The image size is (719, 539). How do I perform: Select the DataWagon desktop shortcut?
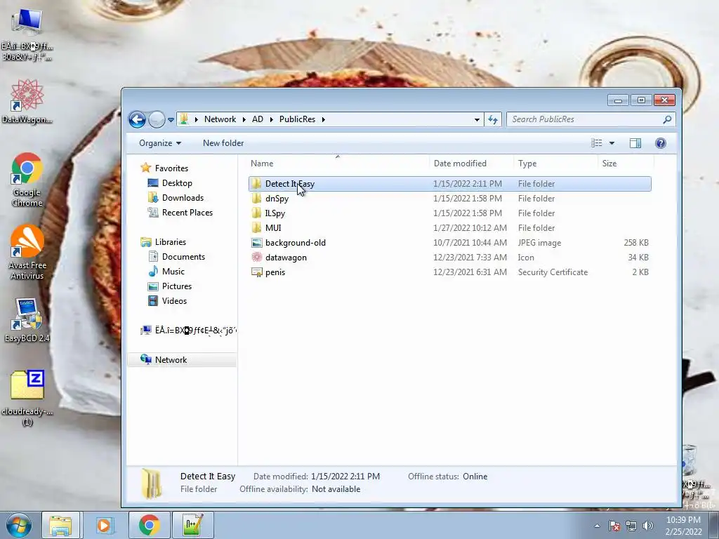pos(27,101)
